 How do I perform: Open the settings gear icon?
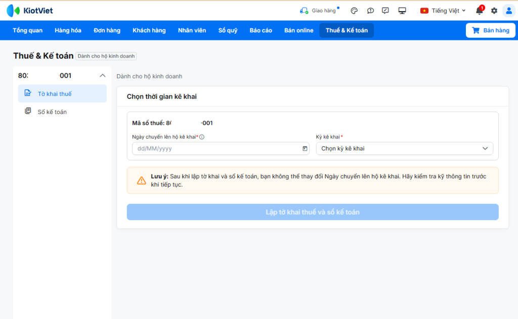494,11
